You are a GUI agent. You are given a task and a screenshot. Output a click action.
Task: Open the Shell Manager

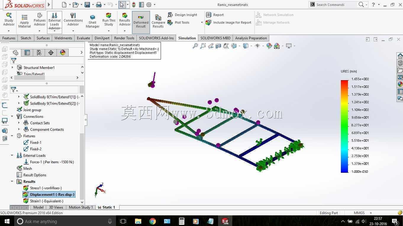[93, 21]
